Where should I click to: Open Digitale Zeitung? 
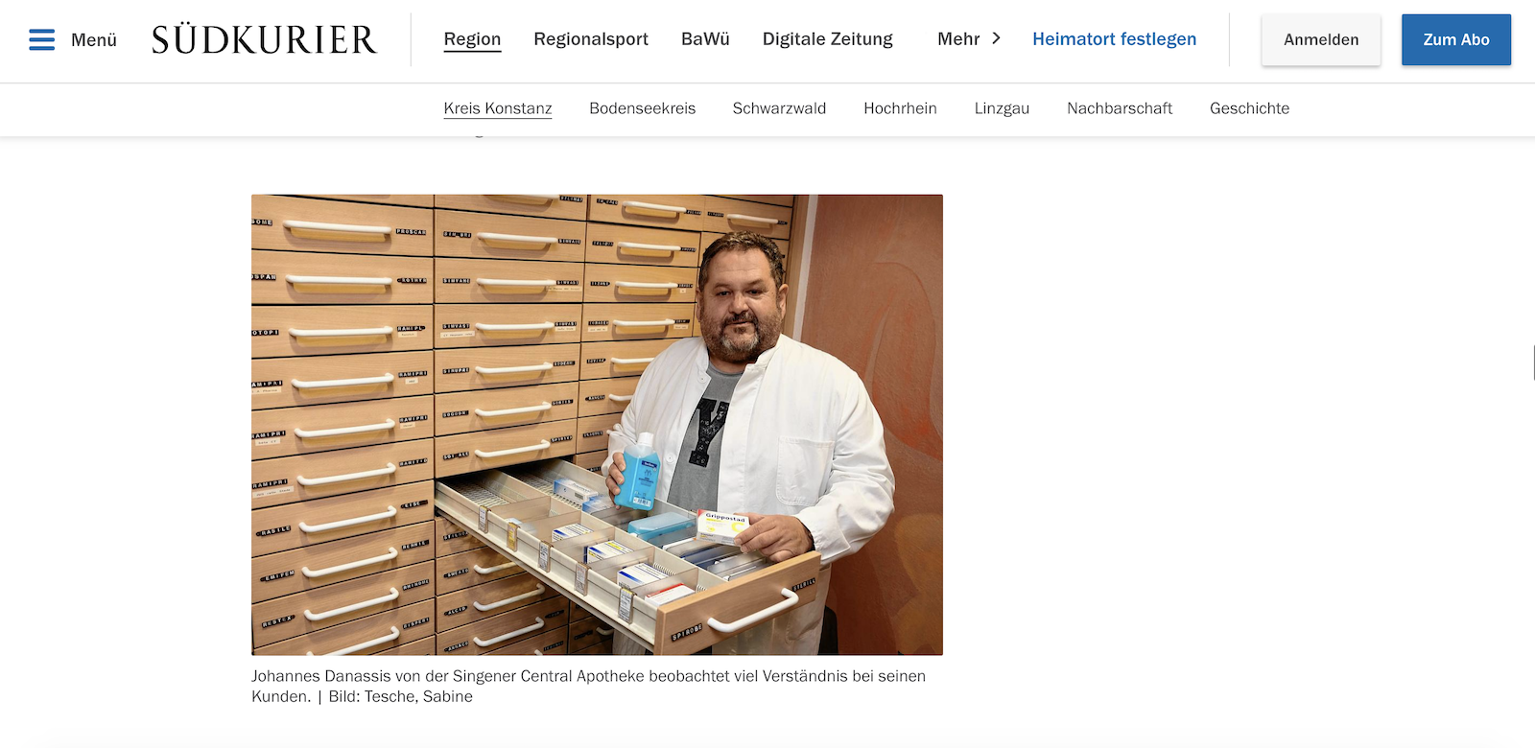(828, 39)
